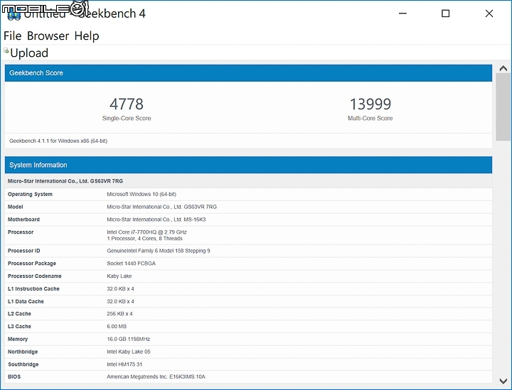The height and width of the screenshot is (390, 512).
Task: Click American Megatrends E16K3IMS.10A value
Action: [x=156, y=377]
